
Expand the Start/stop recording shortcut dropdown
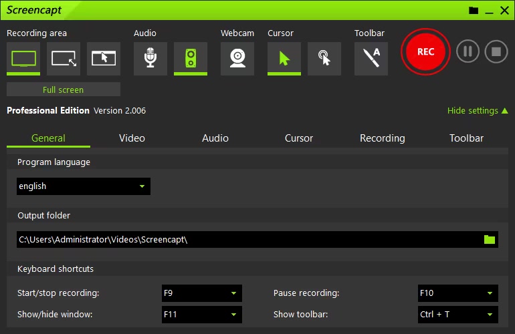click(201, 293)
